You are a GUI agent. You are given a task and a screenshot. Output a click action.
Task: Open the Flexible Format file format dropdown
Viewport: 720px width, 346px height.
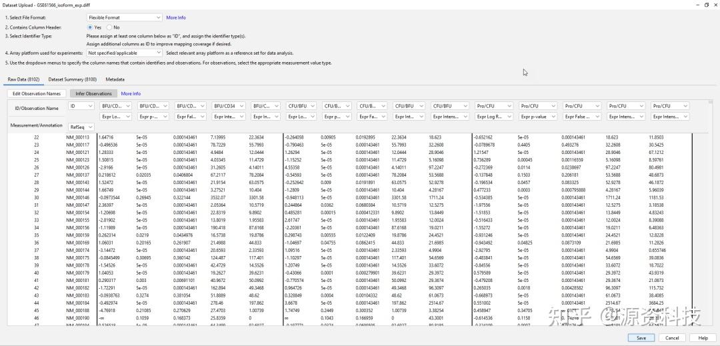pos(124,17)
